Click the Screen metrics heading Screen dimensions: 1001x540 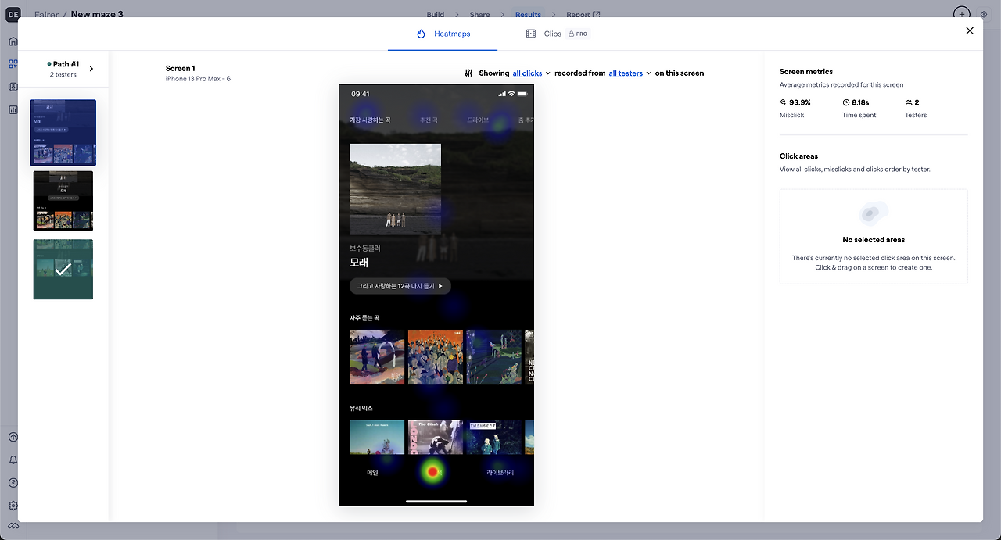(806, 72)
